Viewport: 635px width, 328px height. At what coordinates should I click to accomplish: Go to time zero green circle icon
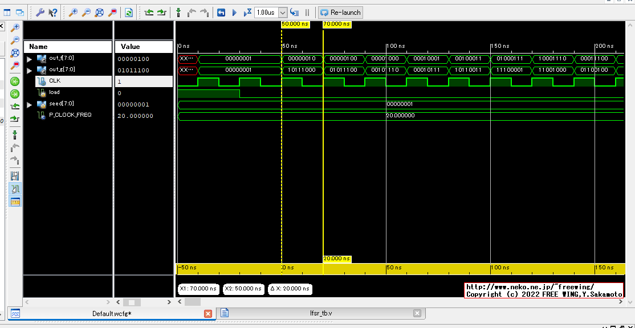tap(15, 81)
